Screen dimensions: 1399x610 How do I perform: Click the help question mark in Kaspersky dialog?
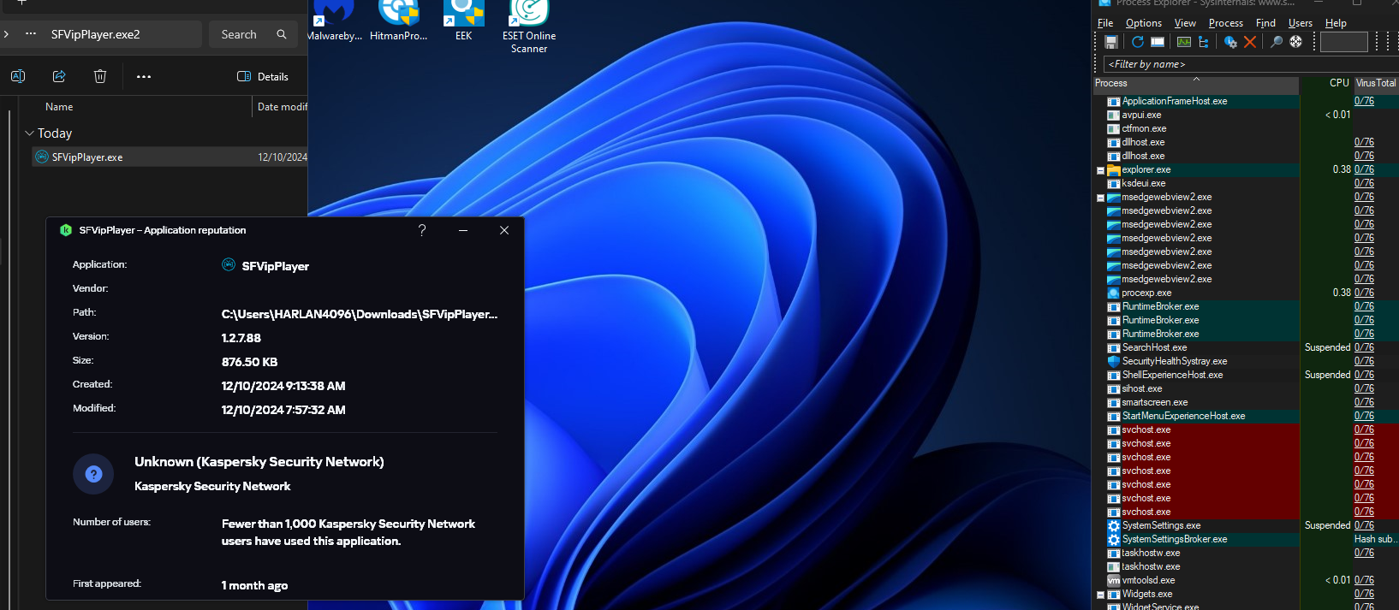(x=422, y=230)
